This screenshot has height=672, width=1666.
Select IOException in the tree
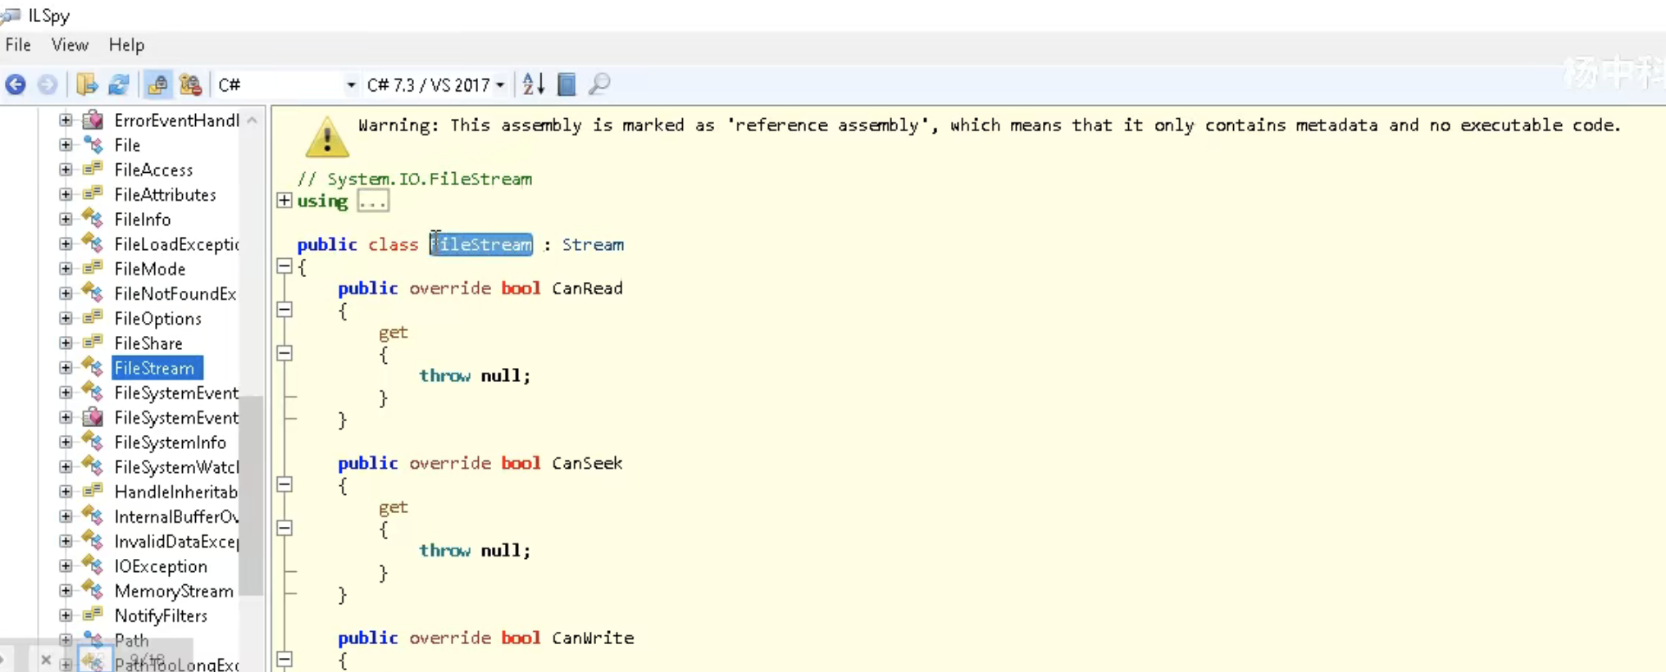(161, 566)
